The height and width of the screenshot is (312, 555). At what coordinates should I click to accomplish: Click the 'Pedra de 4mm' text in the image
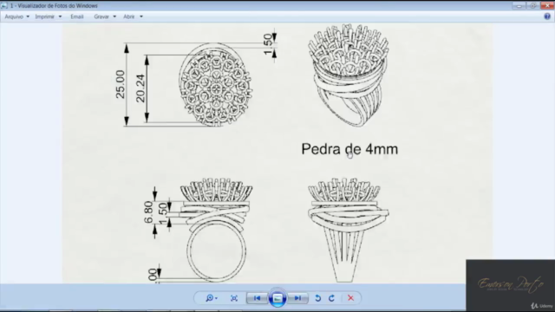(349, 149)
